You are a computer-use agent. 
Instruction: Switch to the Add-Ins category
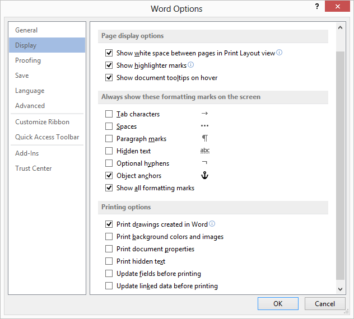coord(47,153)
